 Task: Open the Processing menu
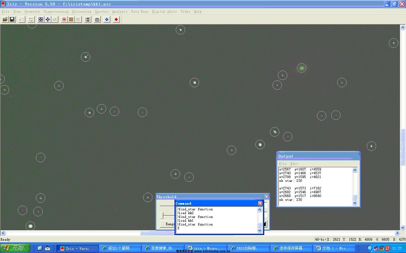82,11
